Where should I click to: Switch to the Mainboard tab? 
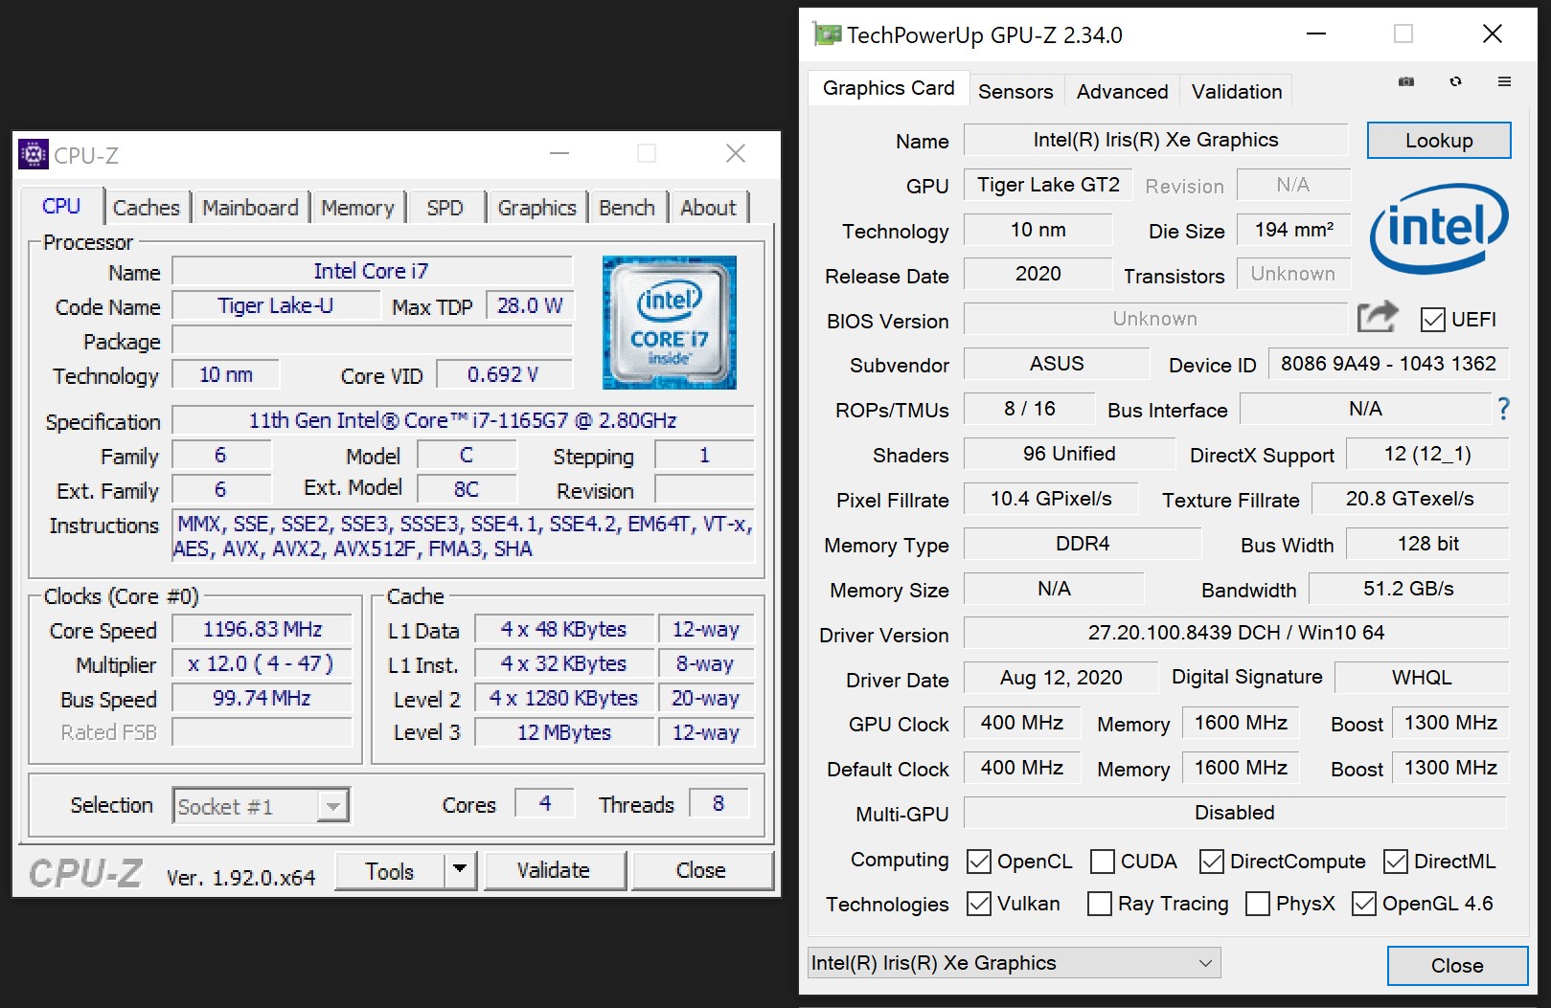click(250, 208)
